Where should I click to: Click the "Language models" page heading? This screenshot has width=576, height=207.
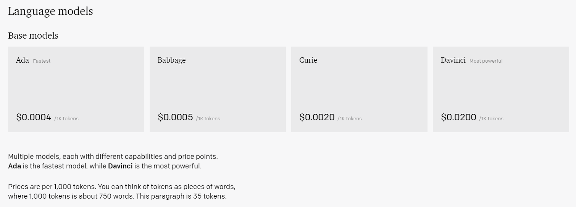[50, 11]
